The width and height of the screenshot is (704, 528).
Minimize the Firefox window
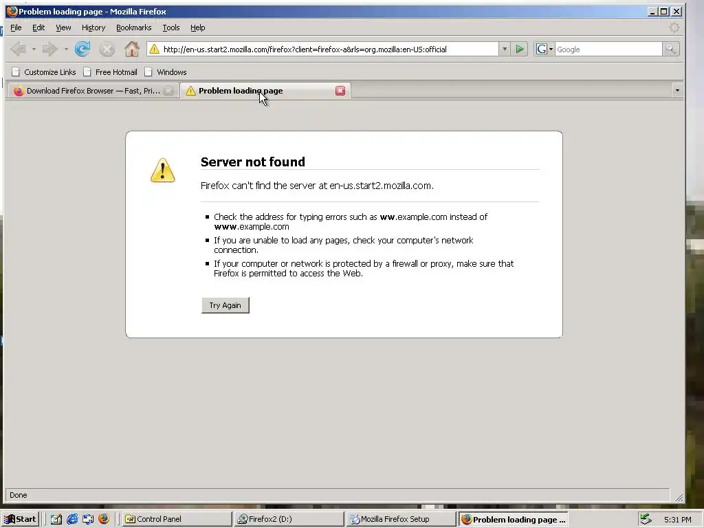[652, 12]
